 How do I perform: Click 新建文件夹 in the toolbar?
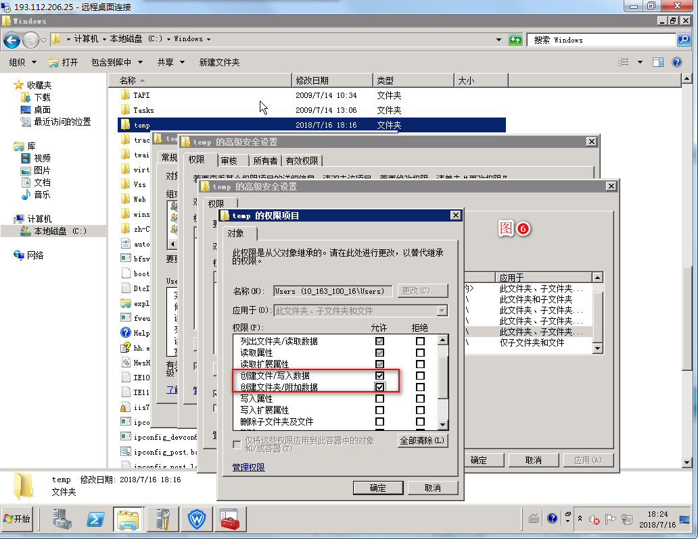tap(219, 62)
